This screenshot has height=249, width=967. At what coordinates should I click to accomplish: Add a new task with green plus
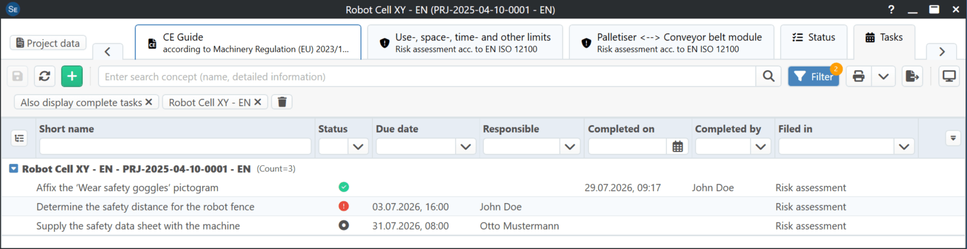72,76
